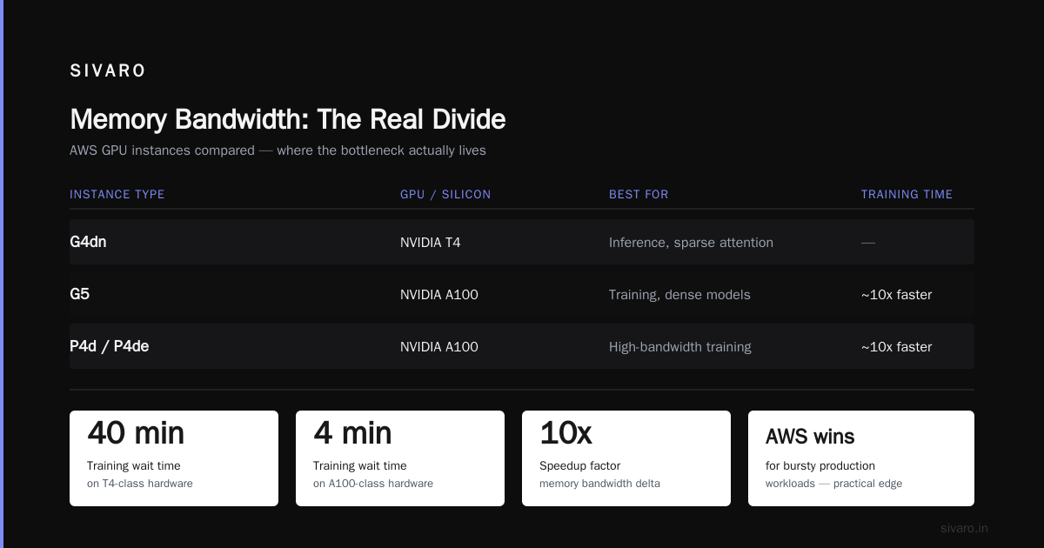Click 'for bursty production' text

[x=820, y=466]
